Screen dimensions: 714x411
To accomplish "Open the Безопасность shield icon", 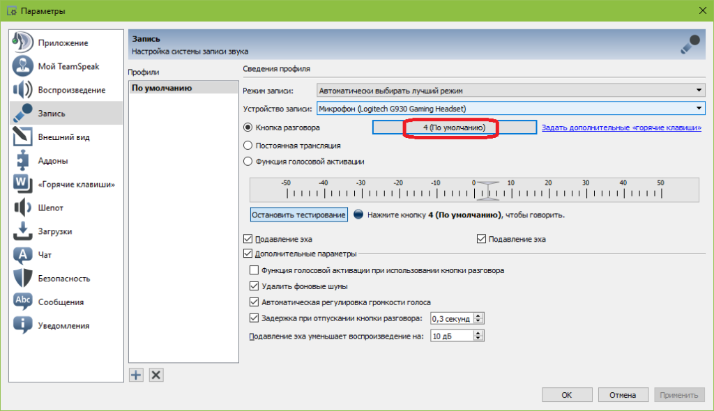I will tap(23, 278).
